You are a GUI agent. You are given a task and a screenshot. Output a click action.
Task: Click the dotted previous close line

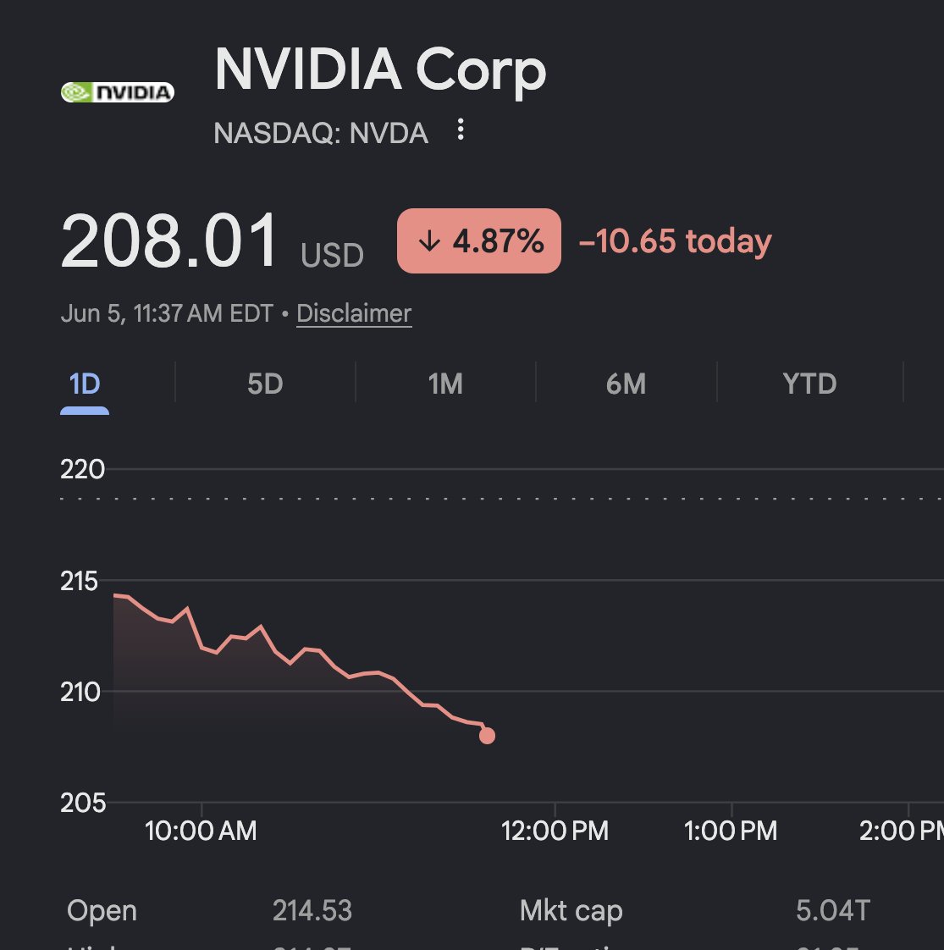pos(502,499)
